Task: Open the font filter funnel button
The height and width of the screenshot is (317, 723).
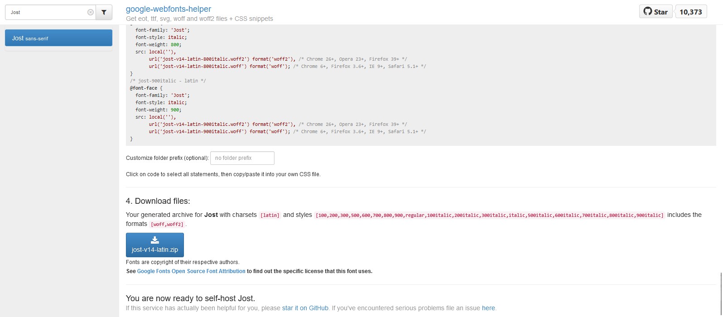Action: pos(104,12)
